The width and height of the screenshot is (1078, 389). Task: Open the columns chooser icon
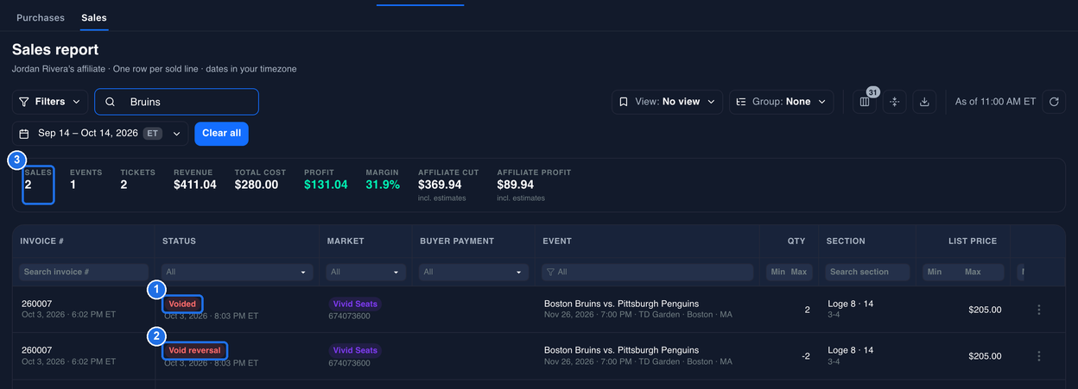point(864,102)
